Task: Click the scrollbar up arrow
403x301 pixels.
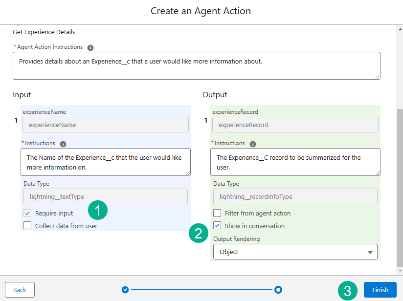Action: (x=399, y=29)
